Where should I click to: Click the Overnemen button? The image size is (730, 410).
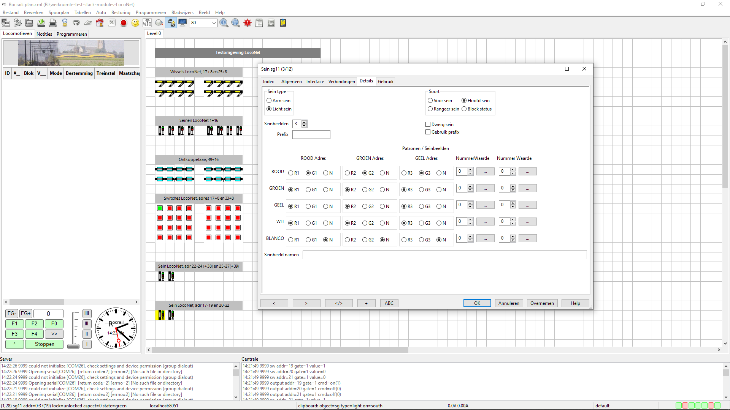(542, 303)
